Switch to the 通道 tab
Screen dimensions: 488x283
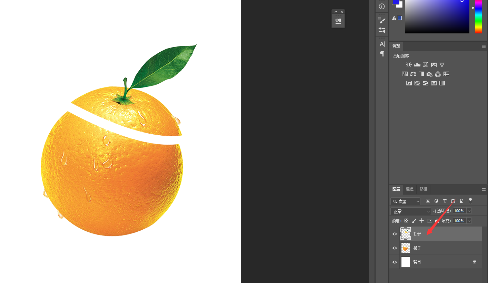pos(410,189)
